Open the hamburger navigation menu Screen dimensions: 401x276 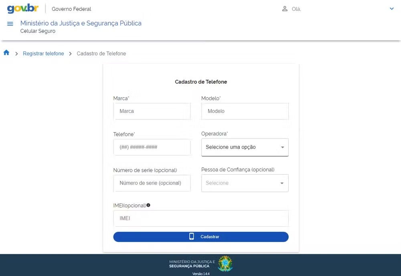tap(10, 24)
